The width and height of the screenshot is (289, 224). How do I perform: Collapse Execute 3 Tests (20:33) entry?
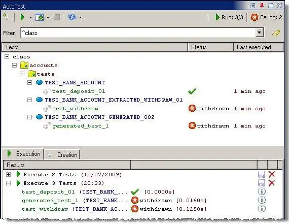point(8,183)
